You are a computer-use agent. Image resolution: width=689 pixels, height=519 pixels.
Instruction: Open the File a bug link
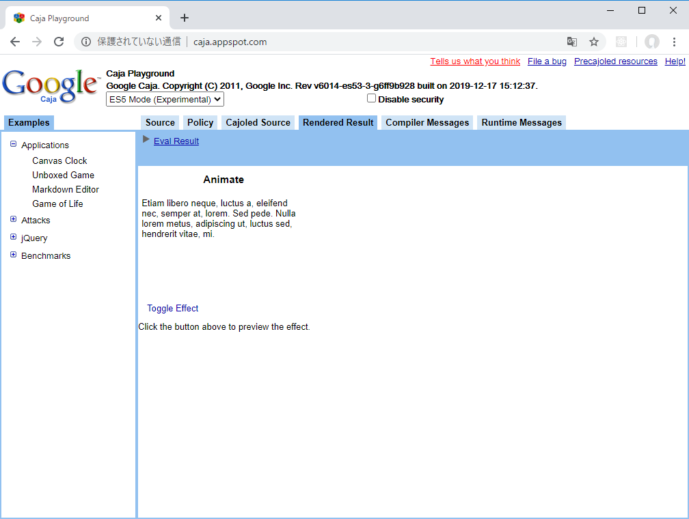coord(547,61)
